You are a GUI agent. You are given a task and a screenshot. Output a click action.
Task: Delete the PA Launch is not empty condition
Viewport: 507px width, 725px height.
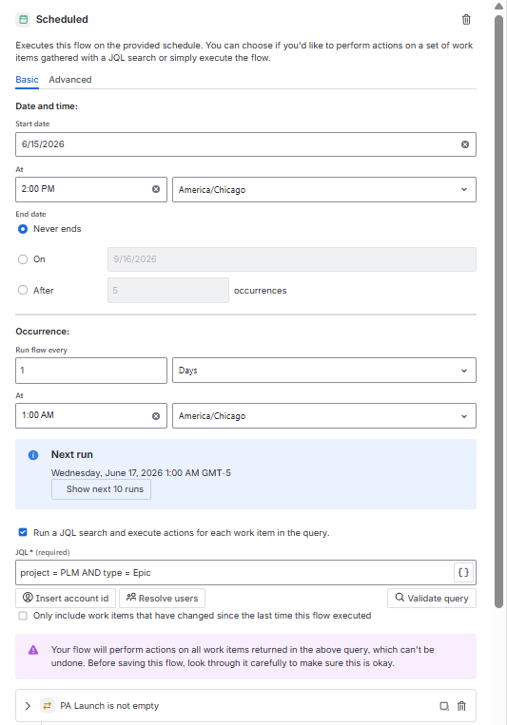coord(461,706)
